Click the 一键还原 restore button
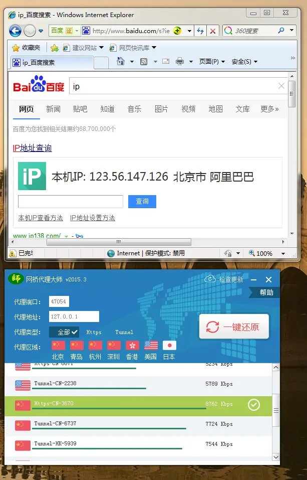307x480 pixels. [x=234, y=327]
